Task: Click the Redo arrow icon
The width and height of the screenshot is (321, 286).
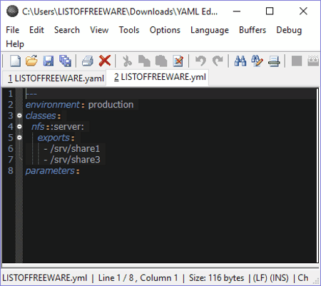Action: 218,61
